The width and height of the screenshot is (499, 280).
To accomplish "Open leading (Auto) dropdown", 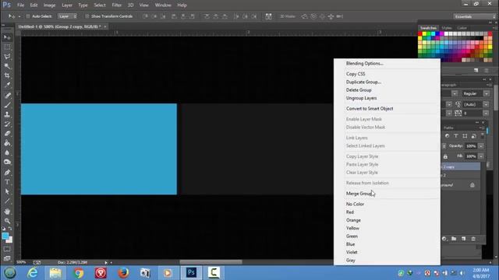I will [487, 104].
